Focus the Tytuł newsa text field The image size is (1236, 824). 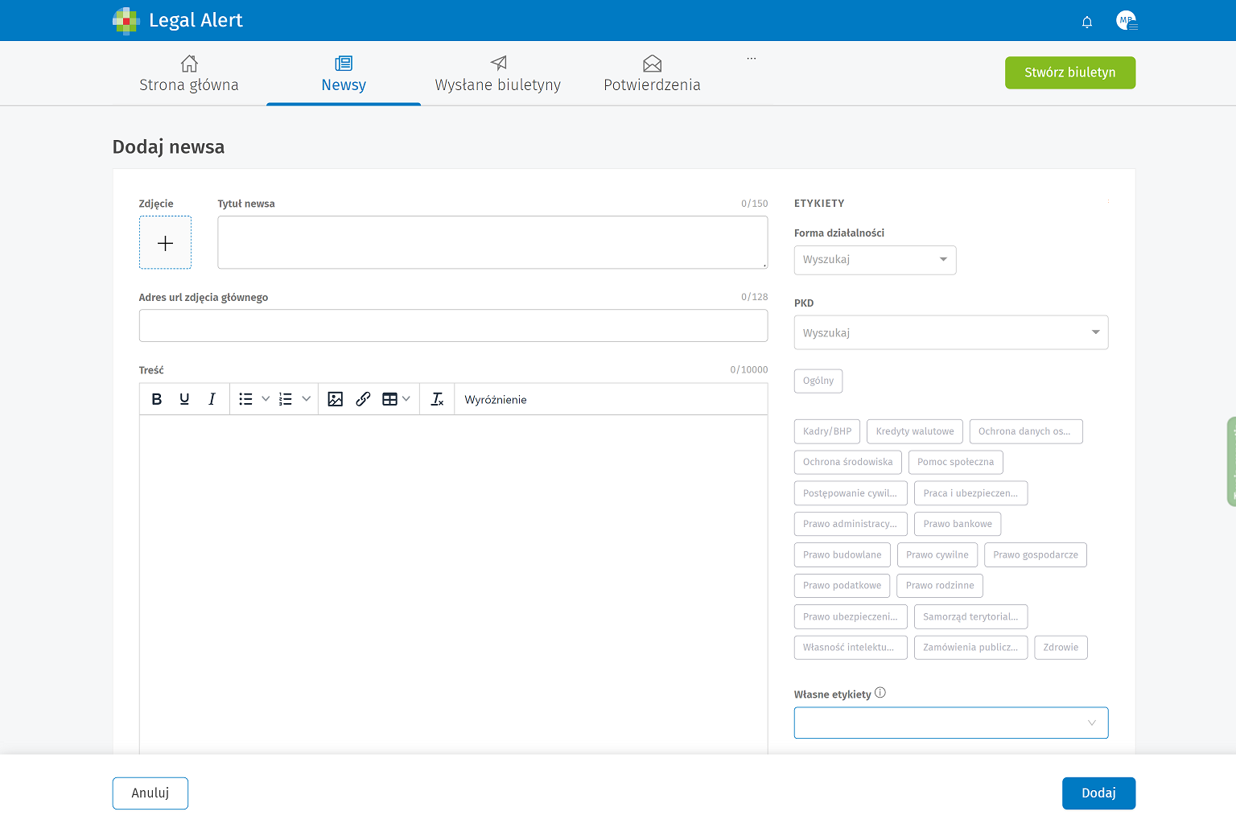pyautogui.click(x=492, y=242)
